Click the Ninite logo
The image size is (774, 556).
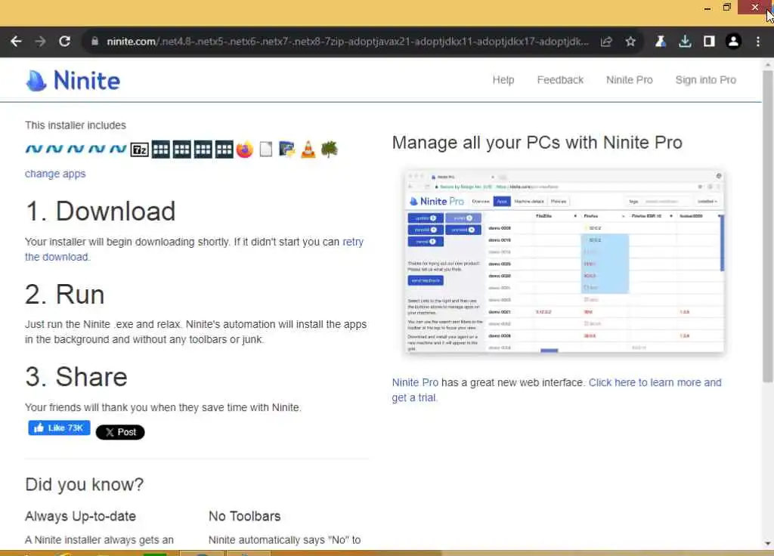tap(73, 80)
